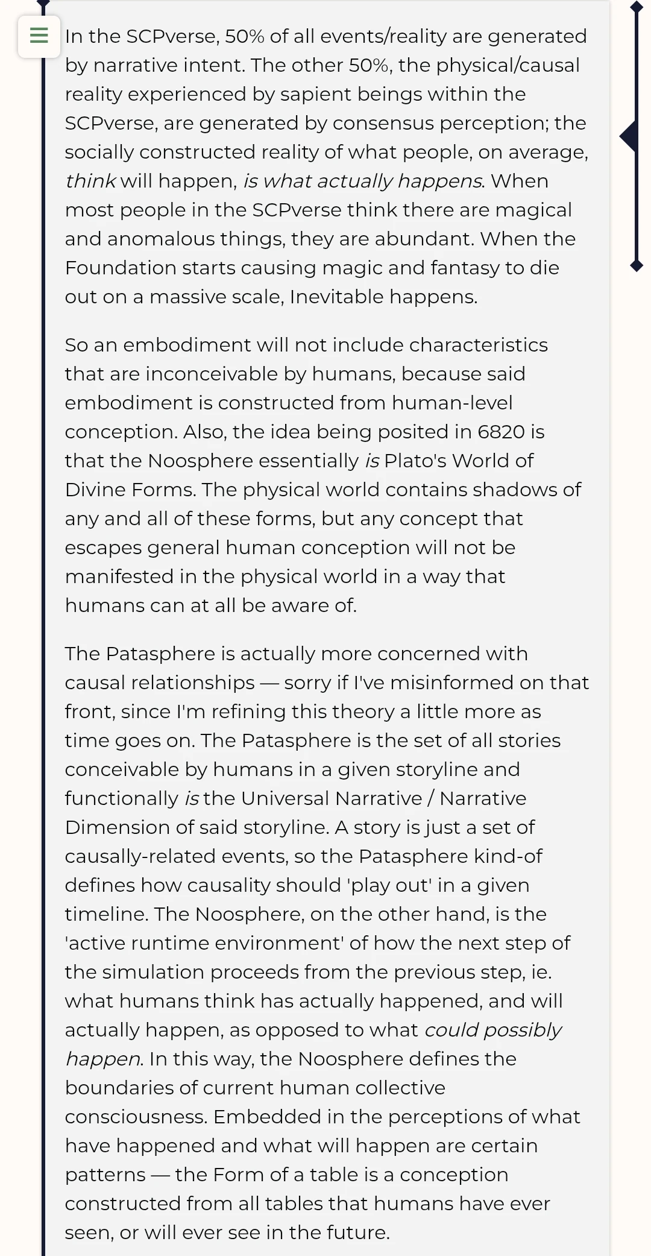
Task: Click the top diamond of the scroll indicator
Action: (637, 7)
